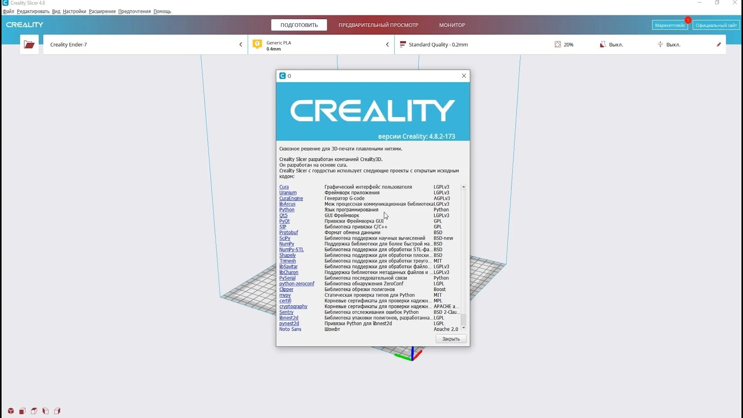Open the Sentry link
Viewport: 743px width, 418px height.
click(286, 312)
